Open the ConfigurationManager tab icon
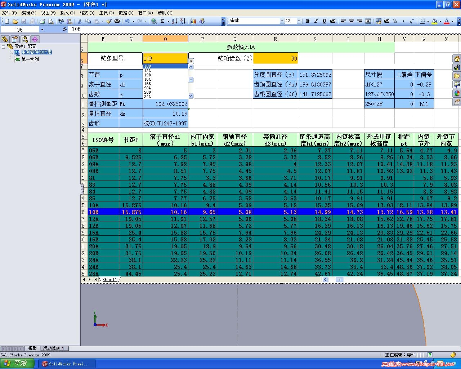The height and width of the screenshot is (369, 461). click(x=25, y=39)
